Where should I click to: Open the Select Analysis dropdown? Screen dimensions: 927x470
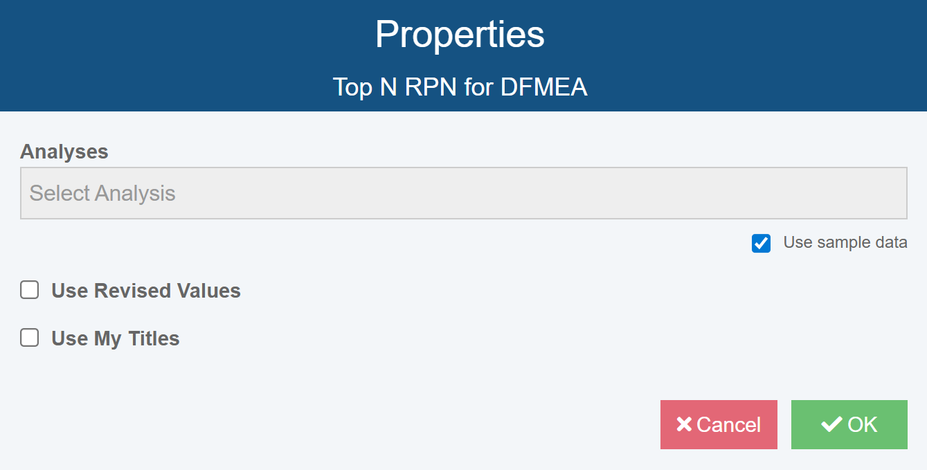(x=462, y=193)
